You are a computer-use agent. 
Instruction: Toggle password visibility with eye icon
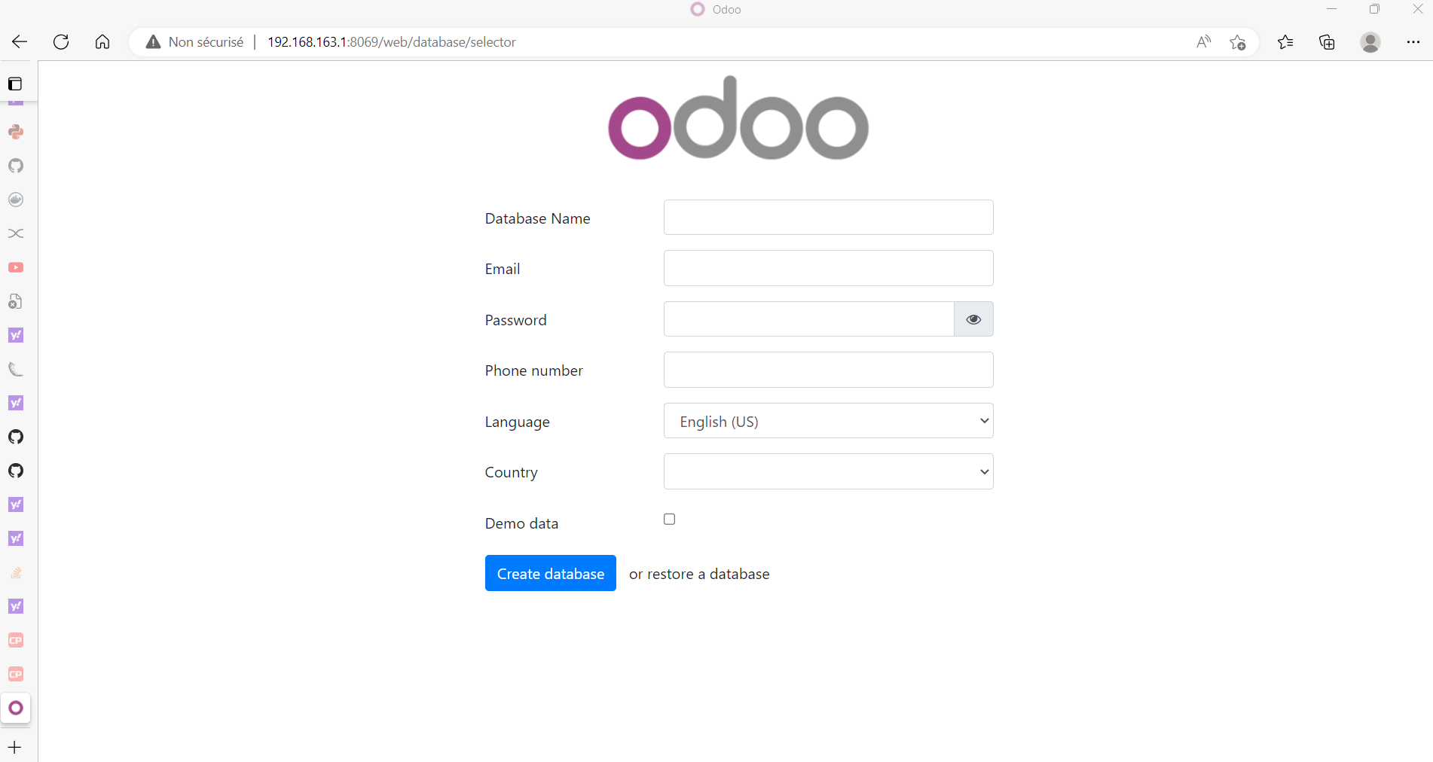[973, 319]
